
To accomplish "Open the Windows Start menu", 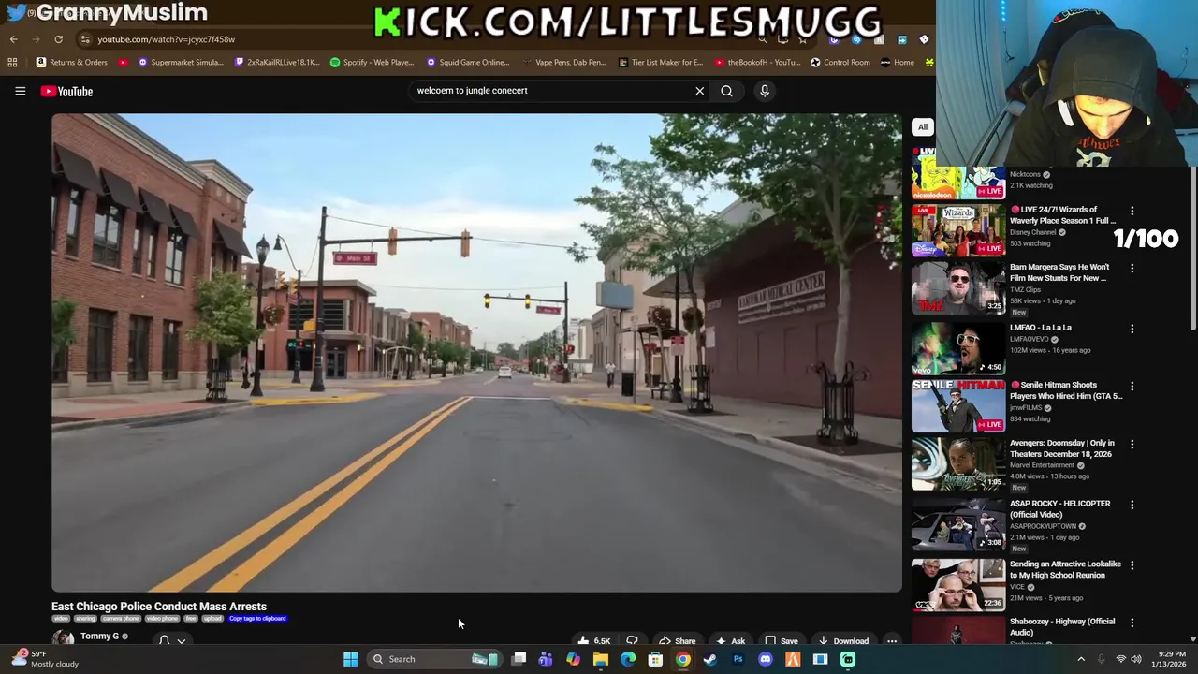I will (x=351, y=659).
